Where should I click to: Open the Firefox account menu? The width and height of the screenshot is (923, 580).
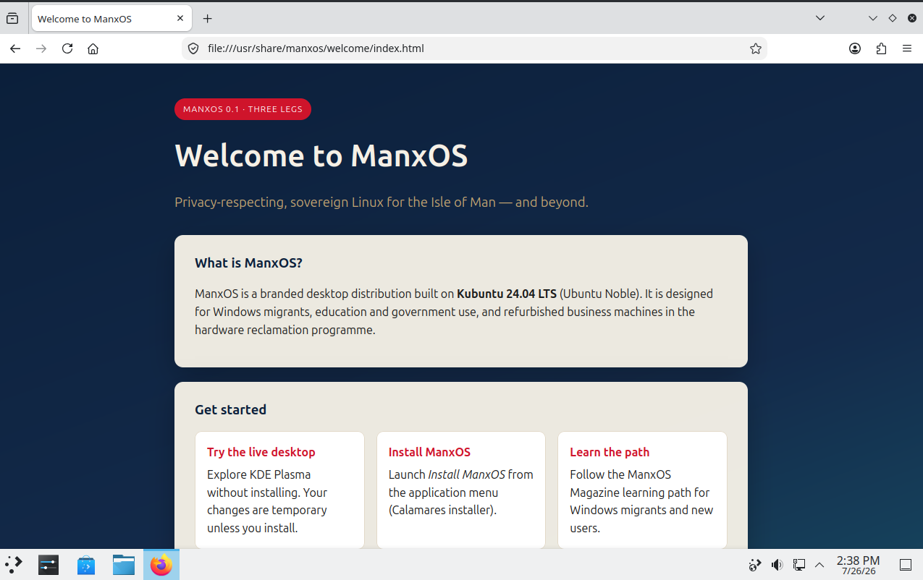click(x=855, y=48)
